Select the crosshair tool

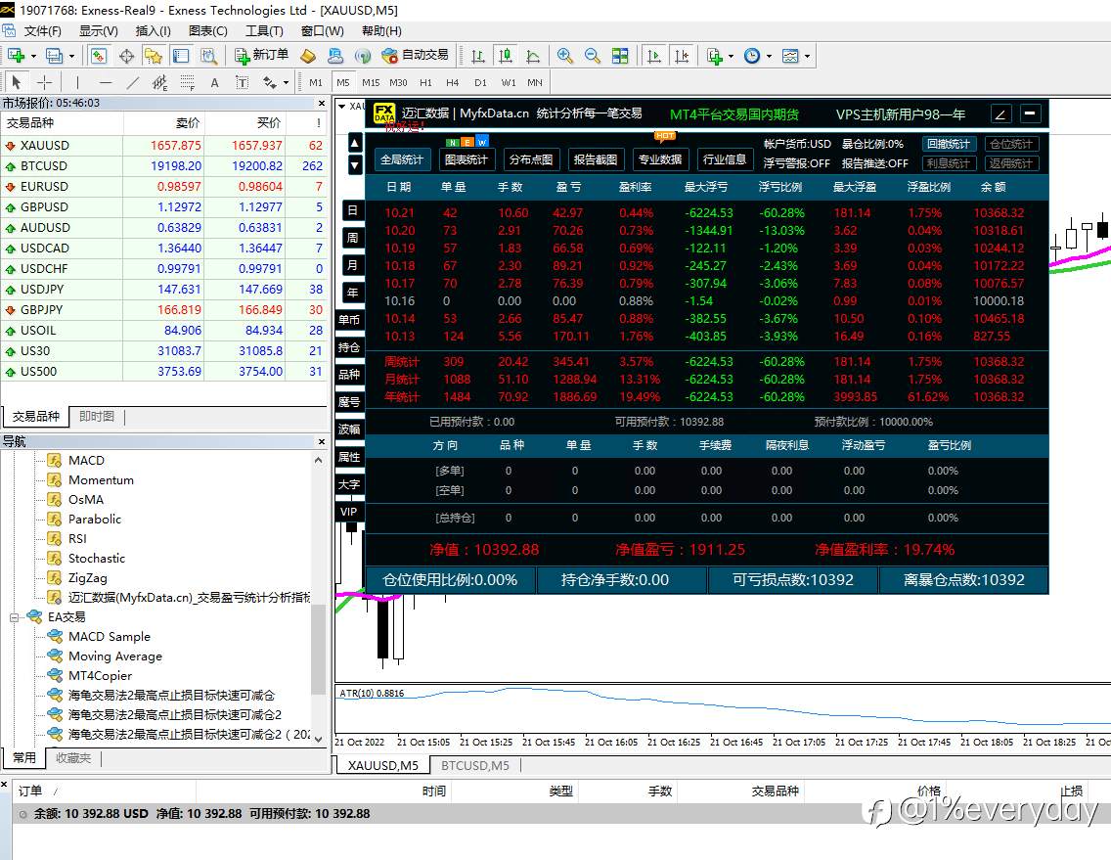pyautogui.click(x=44, y=82)
